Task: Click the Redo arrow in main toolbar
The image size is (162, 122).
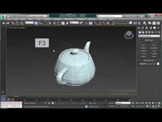Action: [x=8, y=23]
